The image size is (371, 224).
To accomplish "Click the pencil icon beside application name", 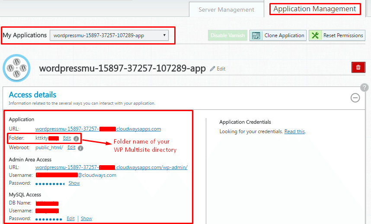I will point(212,69).
